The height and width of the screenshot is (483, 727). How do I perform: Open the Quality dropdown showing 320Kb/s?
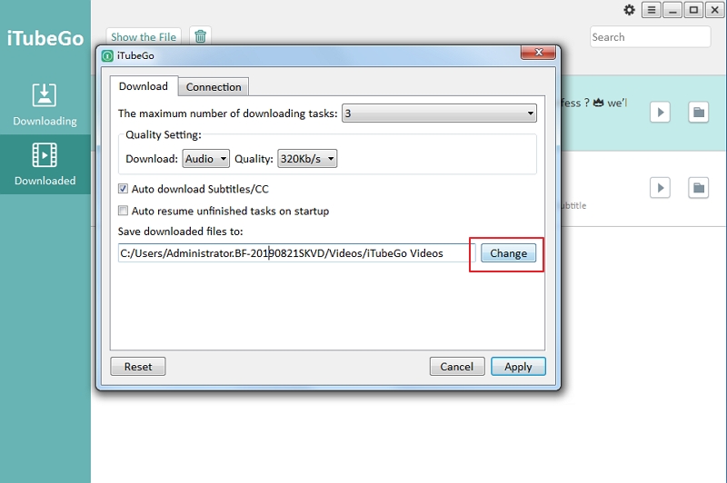click(307, 159)
